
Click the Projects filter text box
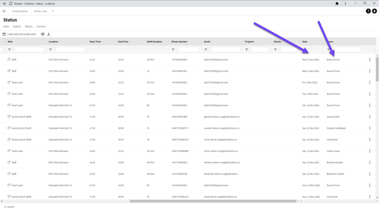[260, 50]
